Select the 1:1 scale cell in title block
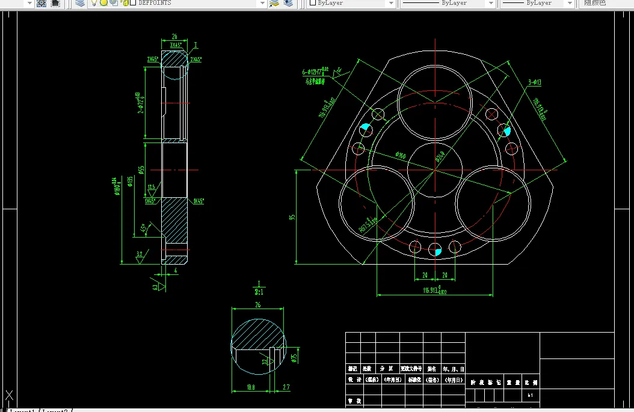Image resolution: width=634 pixels, height=412 pixels. pyautogui.click(x=531, y=395)
